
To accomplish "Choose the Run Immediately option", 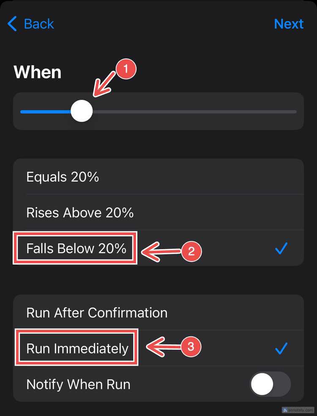I will [158, 348].
